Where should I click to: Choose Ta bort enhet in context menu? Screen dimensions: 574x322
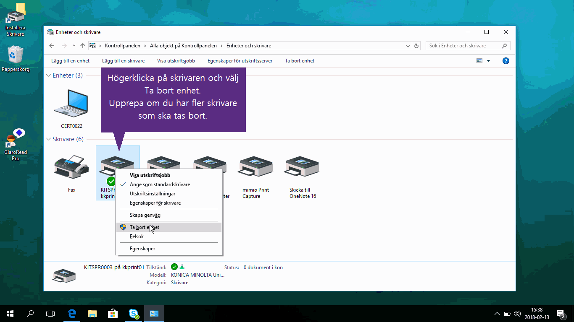(x=145, y=227)
